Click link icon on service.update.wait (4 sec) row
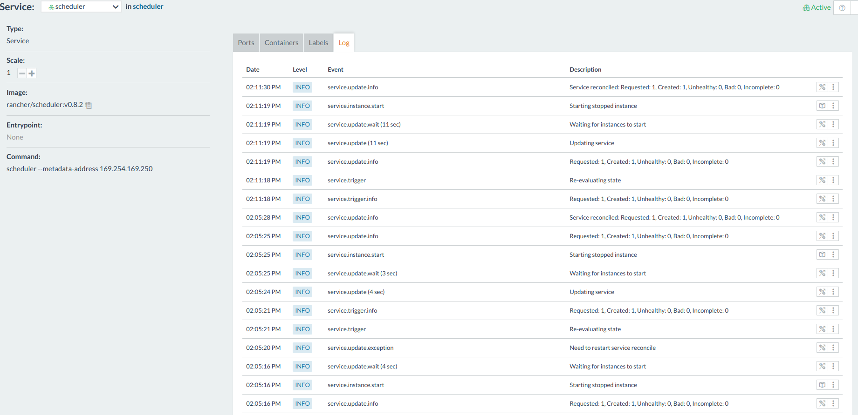 [x=822, y=366]
